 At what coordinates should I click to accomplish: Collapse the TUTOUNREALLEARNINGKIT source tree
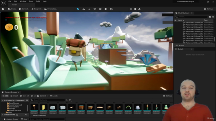(x=3, y=100)
